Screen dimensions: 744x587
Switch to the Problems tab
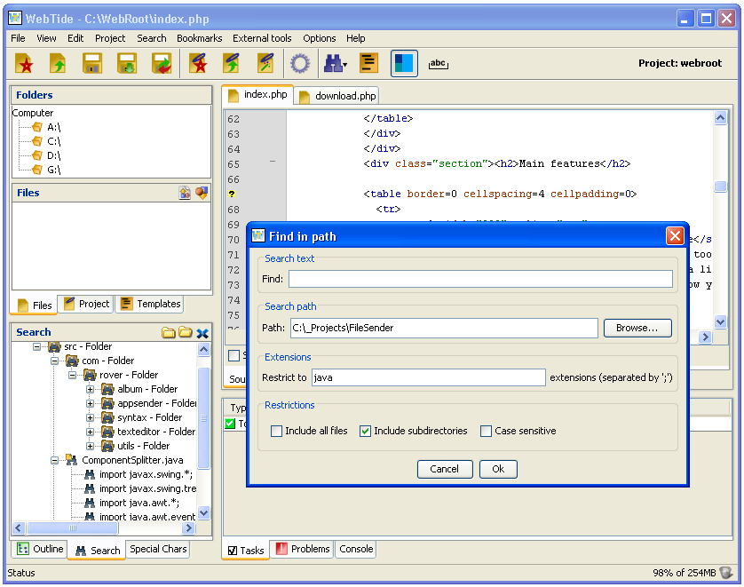point(303,549)
